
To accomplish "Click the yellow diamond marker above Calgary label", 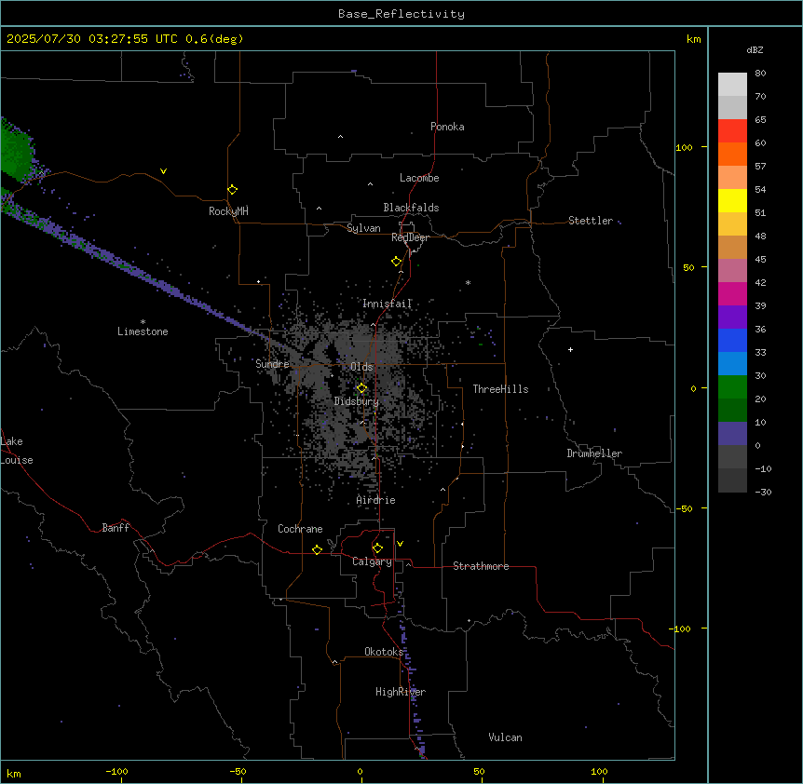I will click(x=377, y=548).
